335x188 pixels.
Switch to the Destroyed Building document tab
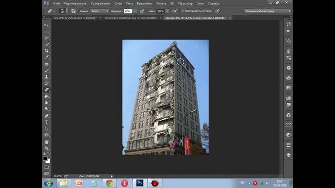coord(131,18)
